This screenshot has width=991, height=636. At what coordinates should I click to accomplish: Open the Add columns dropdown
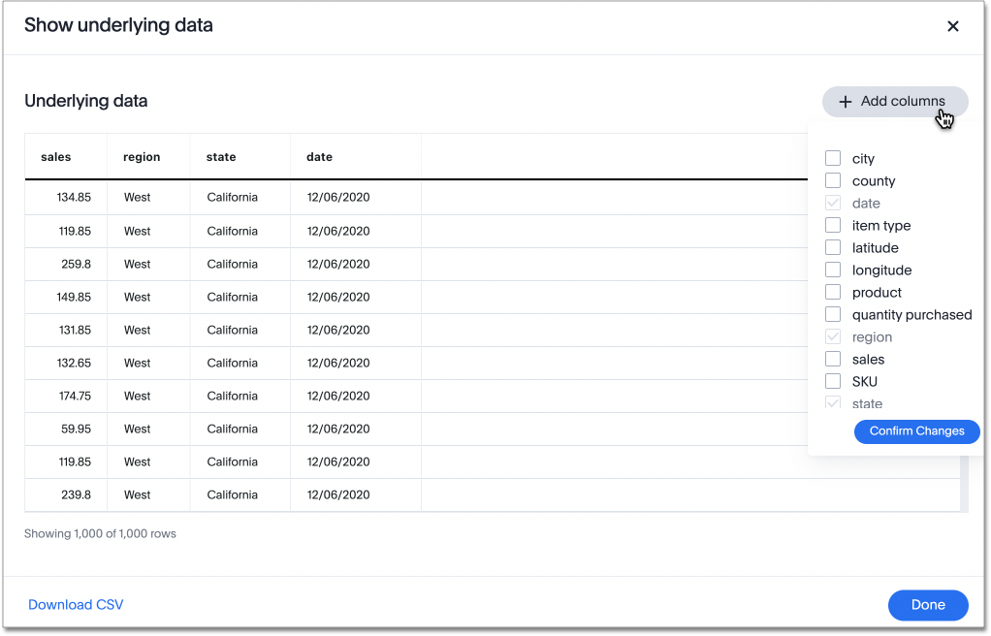point(894,101)
